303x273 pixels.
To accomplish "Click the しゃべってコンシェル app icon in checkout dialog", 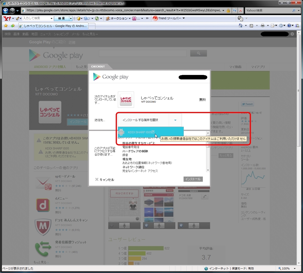I will (x=126, y=100).
